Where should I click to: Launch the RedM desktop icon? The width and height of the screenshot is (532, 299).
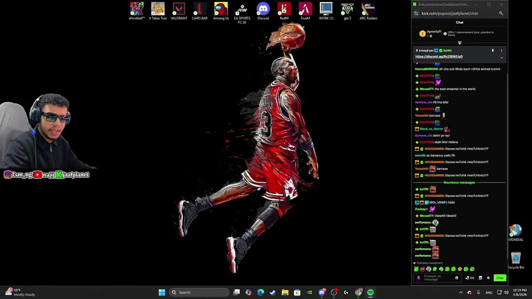pyautogui.click(x=284, y=11)
